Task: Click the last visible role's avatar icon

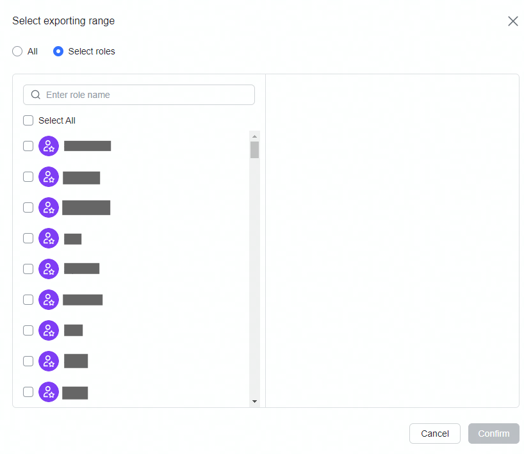Action: (x=49, y=392)
